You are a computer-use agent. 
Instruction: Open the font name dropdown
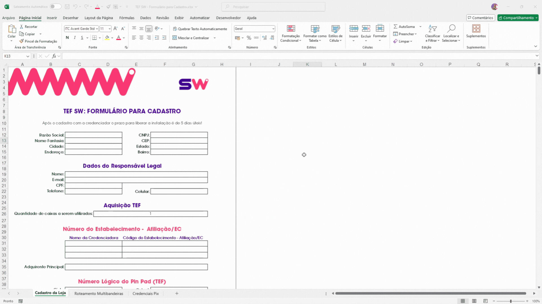(97, 29)
